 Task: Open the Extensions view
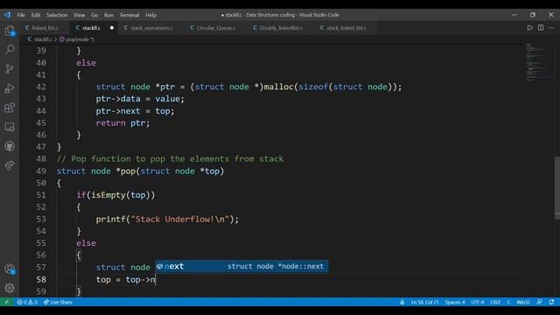10,108
